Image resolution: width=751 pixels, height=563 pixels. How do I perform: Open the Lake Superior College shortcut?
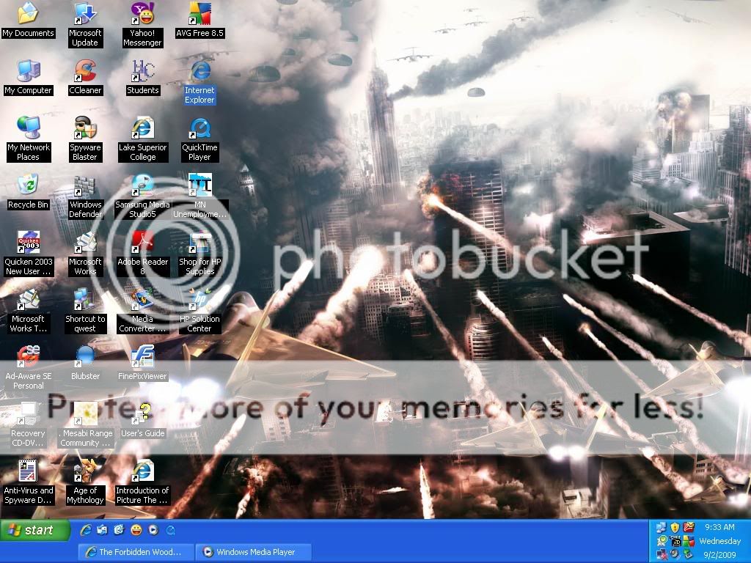pyautogui.click(x=142, y=139)
